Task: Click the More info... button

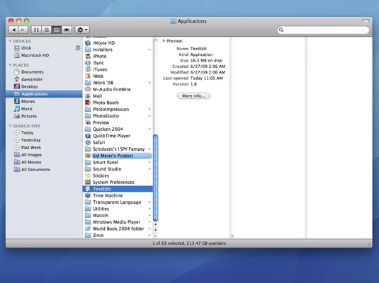Action: [193, 96]
